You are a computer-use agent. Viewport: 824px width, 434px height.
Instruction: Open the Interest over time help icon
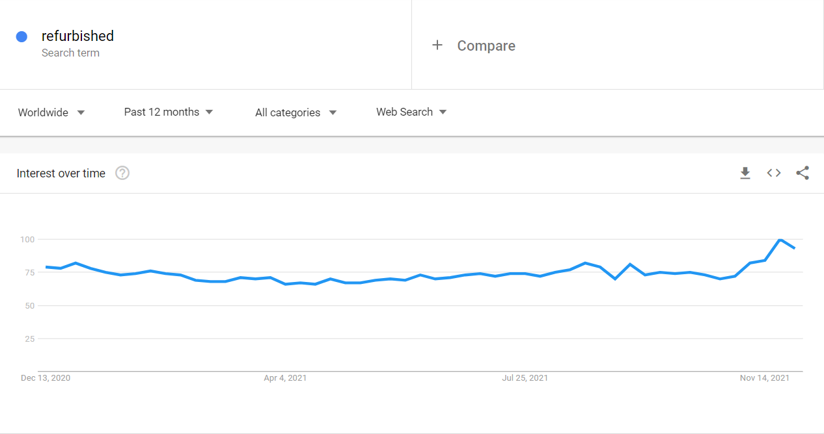(122, 173)
